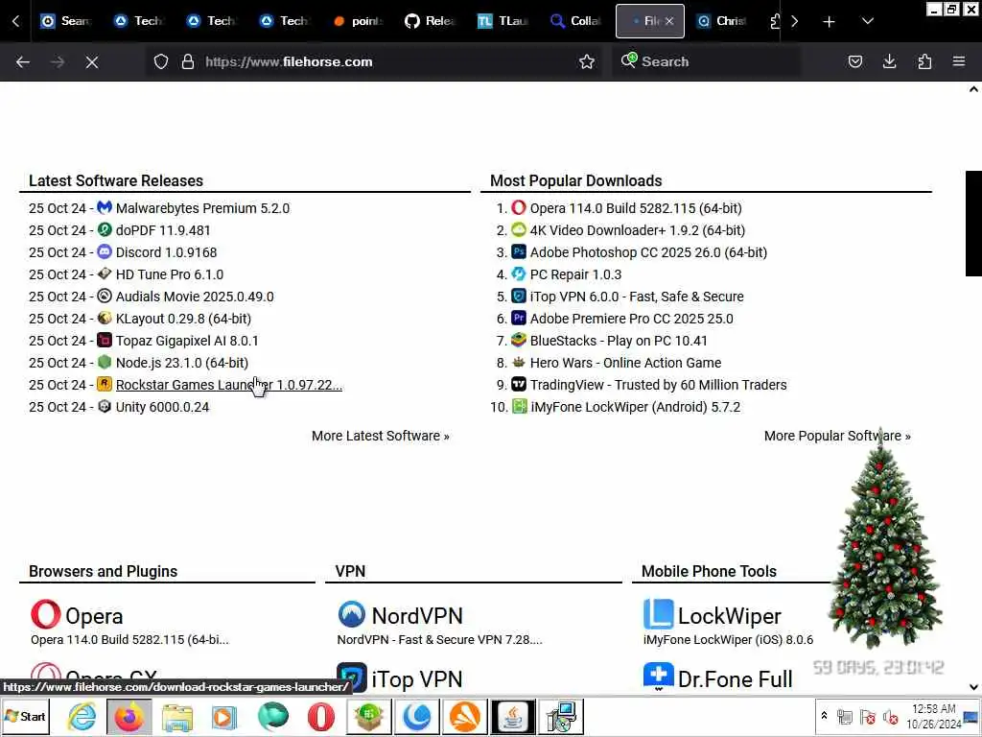Screen dimensions: 982x737
Task: Switch to the TLauncher tab
Action: point(503,21)
